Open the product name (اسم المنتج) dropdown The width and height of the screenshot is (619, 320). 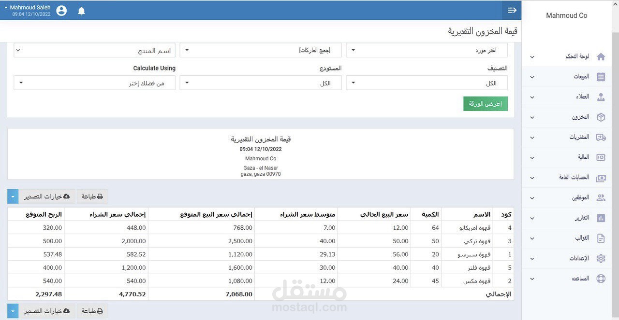[x=94, y=50]
